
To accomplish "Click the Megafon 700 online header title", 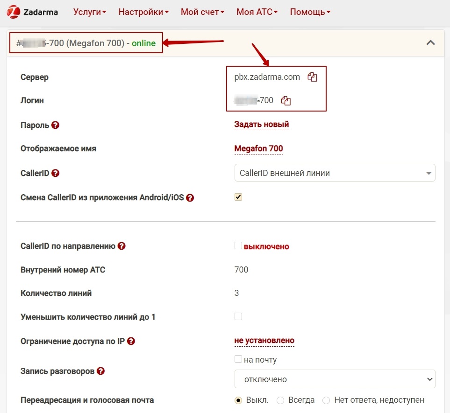I will pyautogui.click(x=86, y=43).
